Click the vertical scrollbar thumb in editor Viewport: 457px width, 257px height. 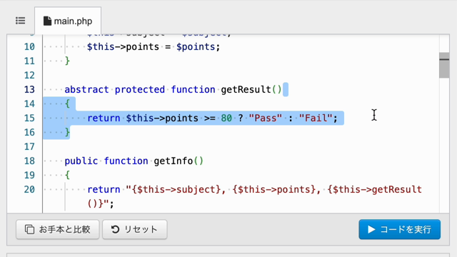click(444, 65)
